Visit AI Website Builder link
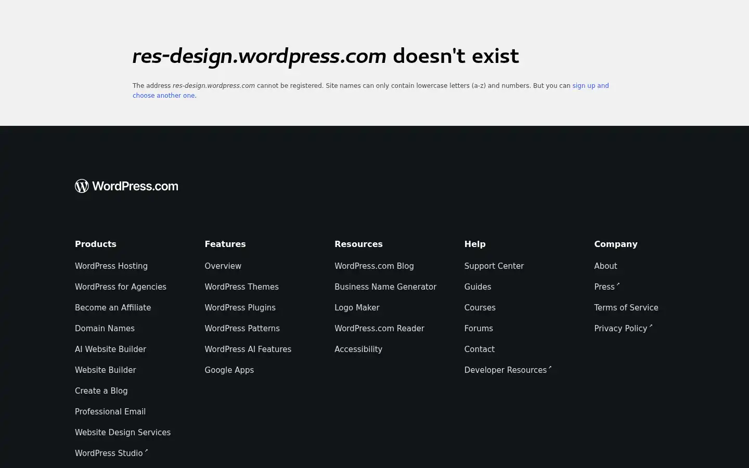Image resolution: width=749 pixels, height=468 pixels. (110, 349)
